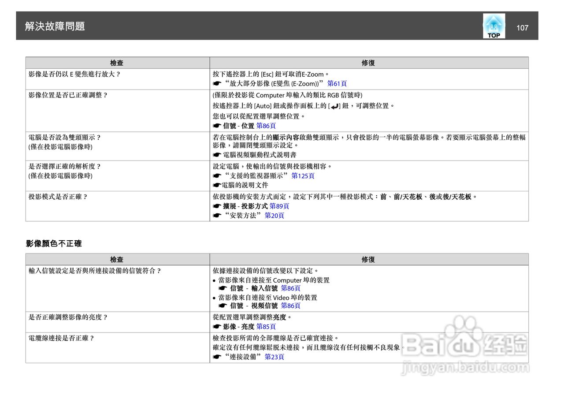564x399 pixels.
Task: Select cell 輸入信號設定是否與所連接設備的信號符合？
Action: (117, 288)
